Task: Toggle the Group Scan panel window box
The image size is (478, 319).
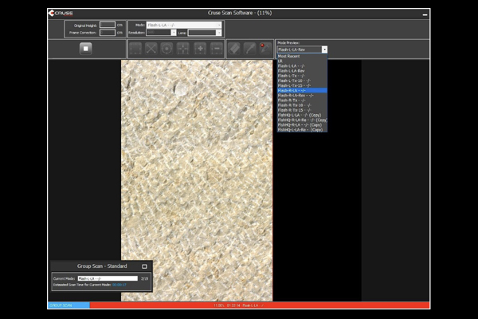Action: click(x=144, y=266)
